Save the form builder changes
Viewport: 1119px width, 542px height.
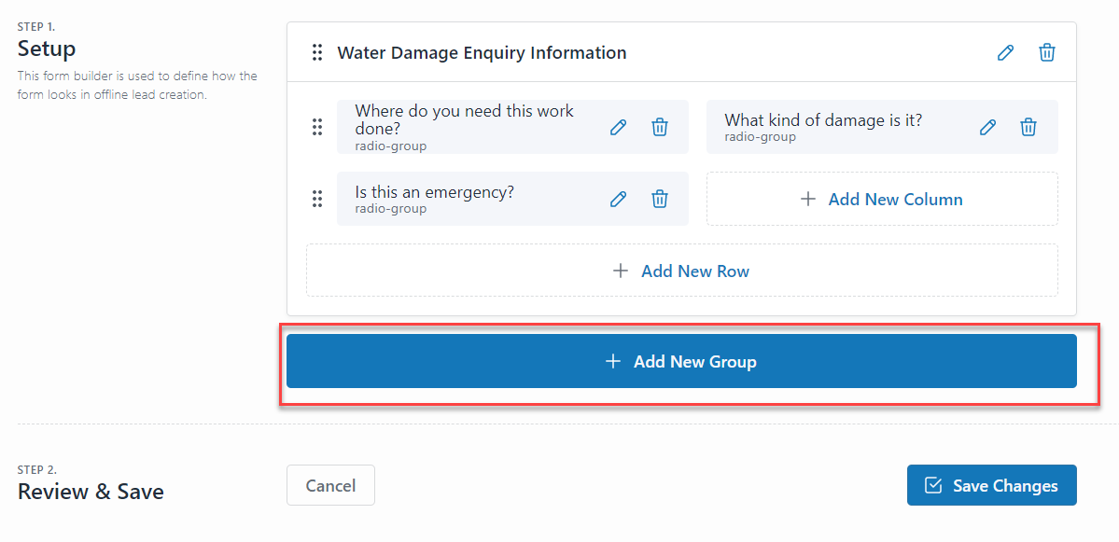[991, 484]
